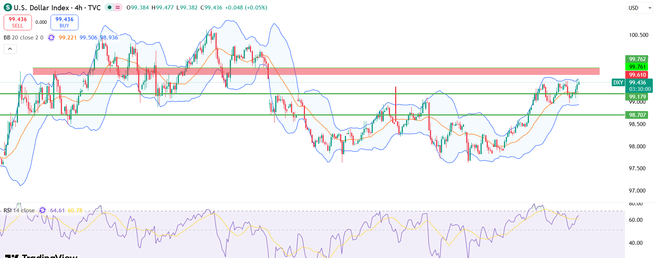Click the 97.500 price axis label
The height and width of the screenshot is (258, 655).
click(x=637, y=168)
